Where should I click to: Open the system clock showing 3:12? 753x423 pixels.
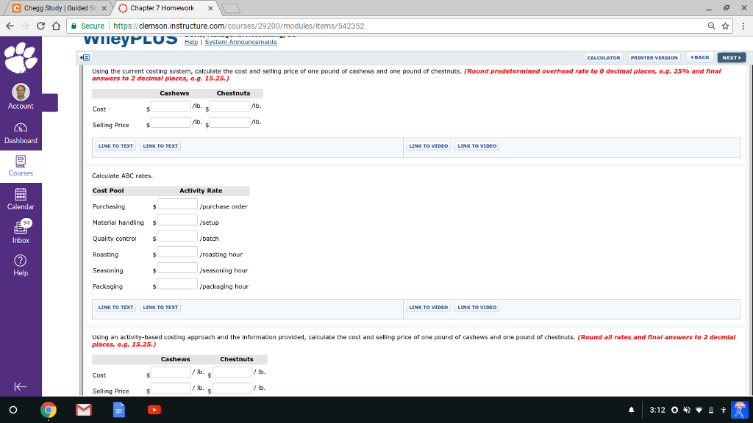[x=657, y=410]
